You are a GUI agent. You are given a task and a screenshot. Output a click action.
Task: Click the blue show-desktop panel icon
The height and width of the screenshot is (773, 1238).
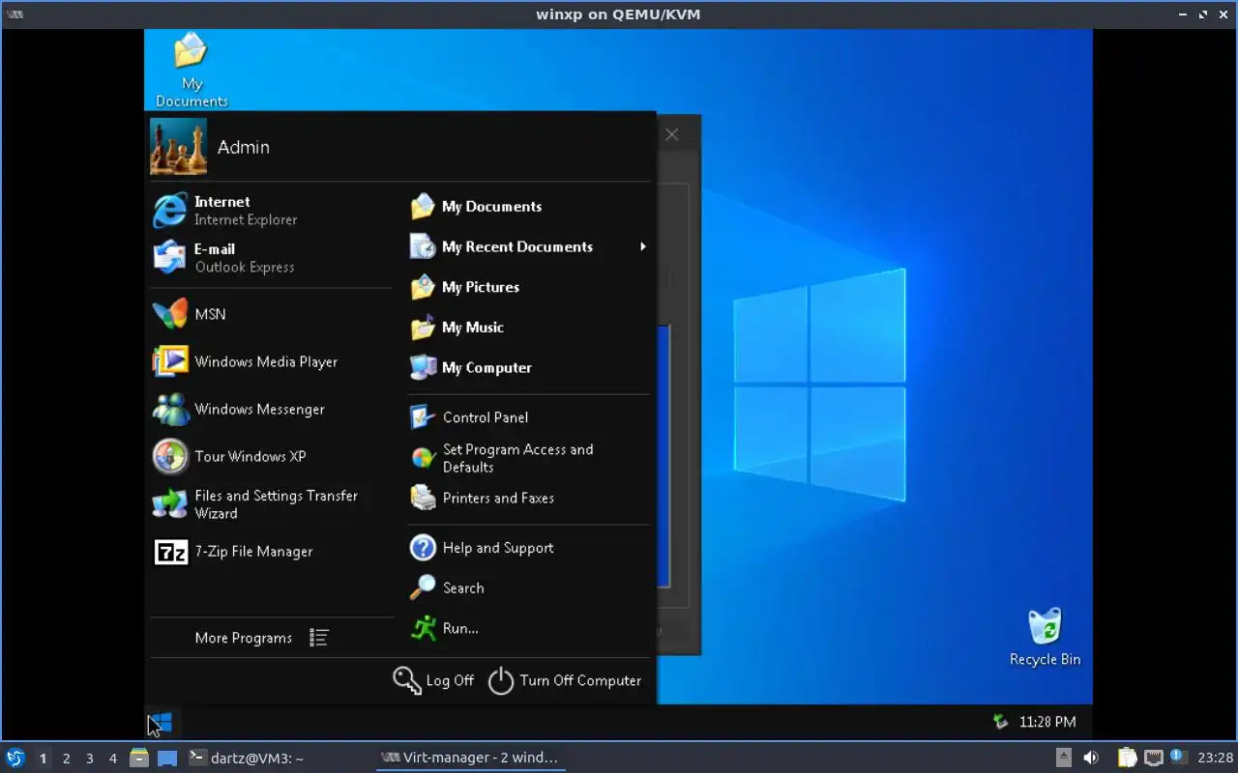click(167, 758)
